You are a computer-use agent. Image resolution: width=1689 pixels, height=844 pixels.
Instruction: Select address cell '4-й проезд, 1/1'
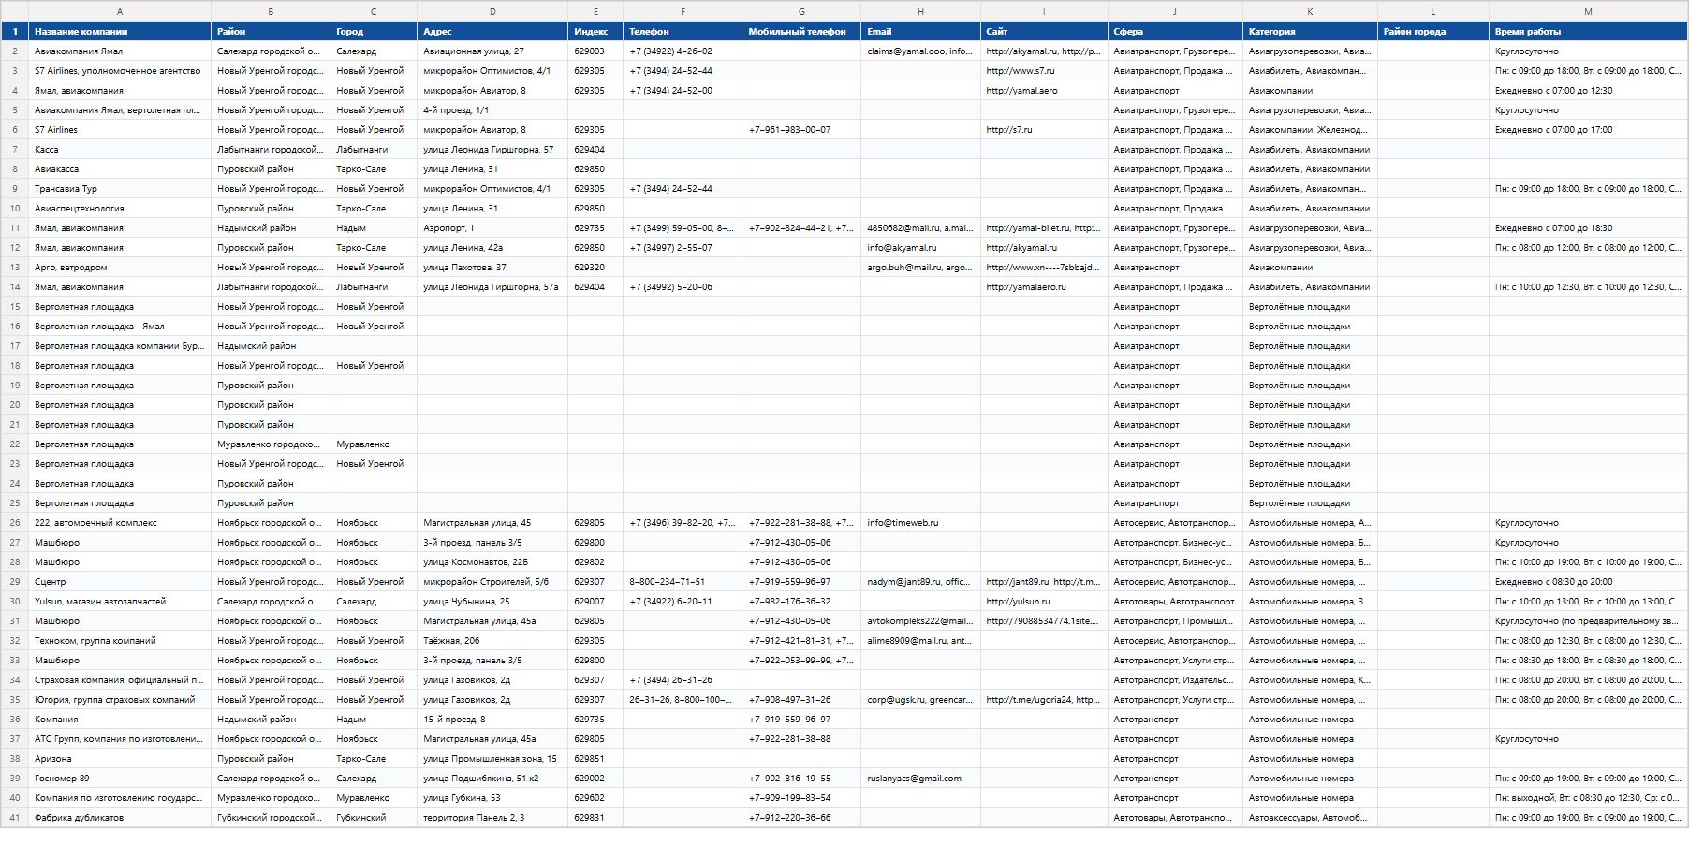click(492, 110)
